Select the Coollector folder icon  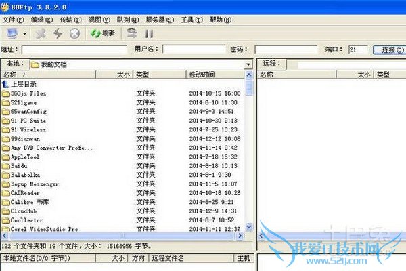pyautogui.click(x=5, y=220)
